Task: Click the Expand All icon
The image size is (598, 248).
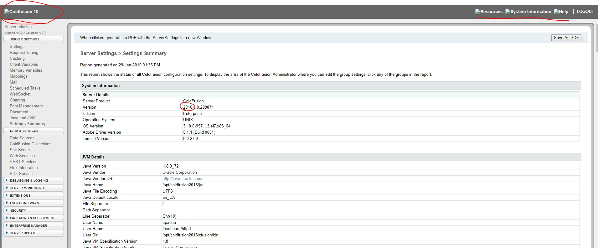Action: coord(21,33)
